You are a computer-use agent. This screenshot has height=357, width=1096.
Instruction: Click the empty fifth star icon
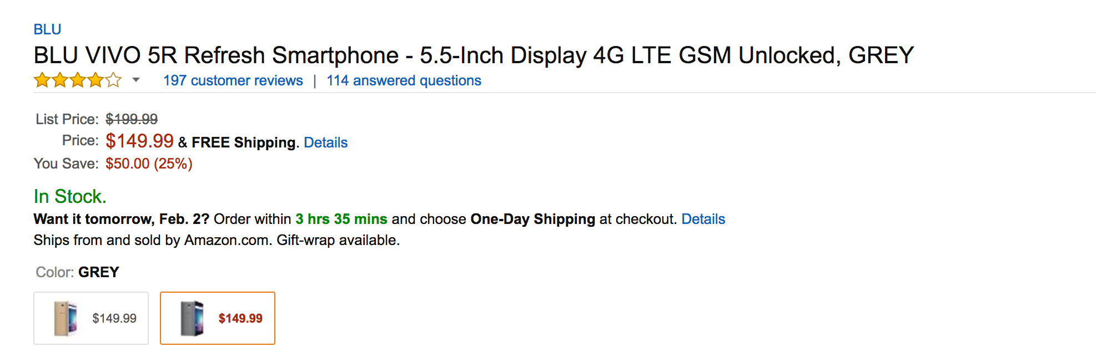(x=113, y=80)
